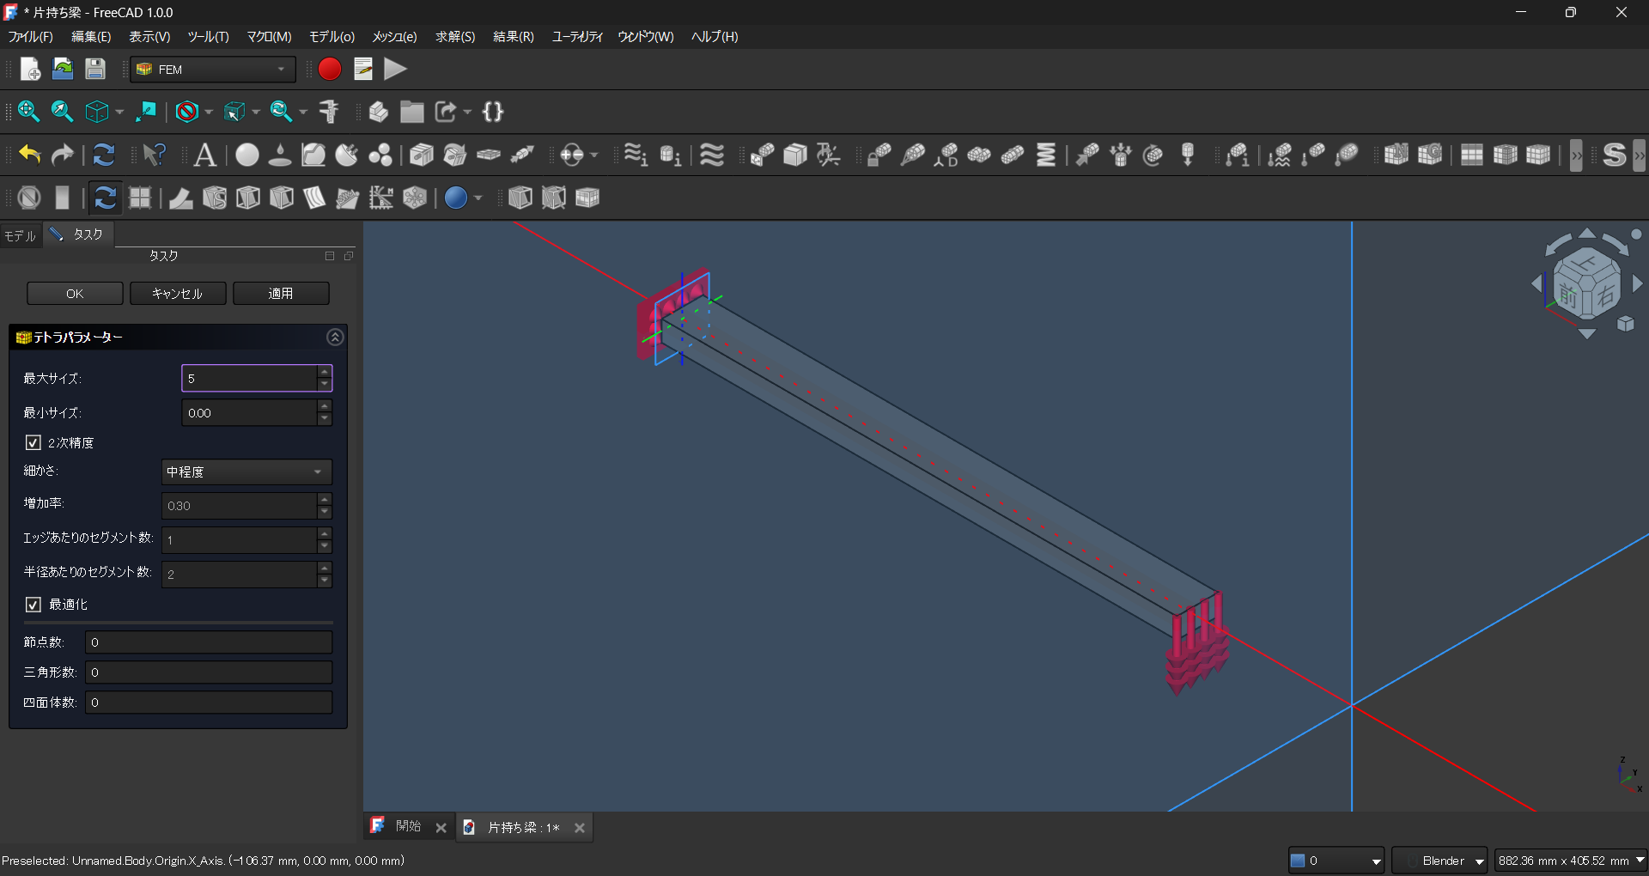Open the FEM workbench selector dropdown

point(213,70)
